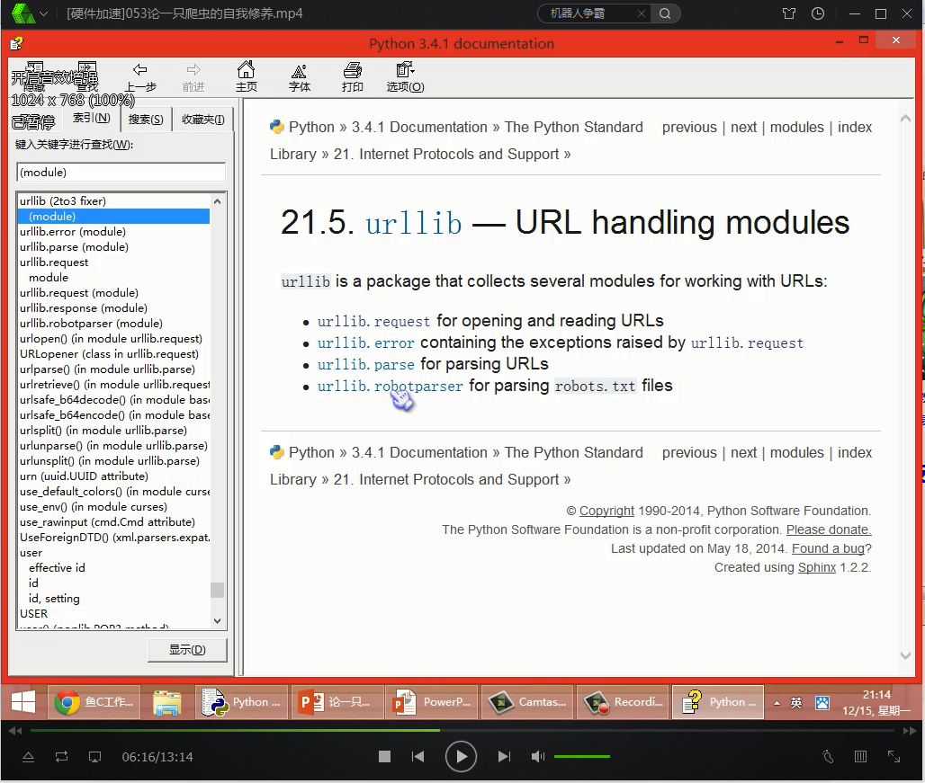Viewport: 925px width, 783px height.
Task: Click the keyword search input field
Action: click(121, 172)
